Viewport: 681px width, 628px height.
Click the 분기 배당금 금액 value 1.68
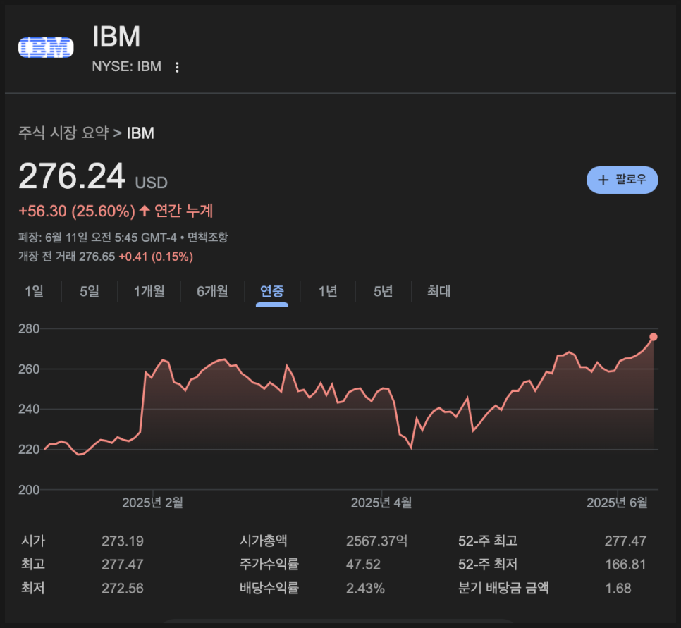(x=618, y=589)
